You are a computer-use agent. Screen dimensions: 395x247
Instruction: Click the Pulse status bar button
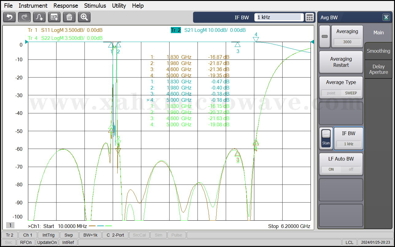point(177,235)
